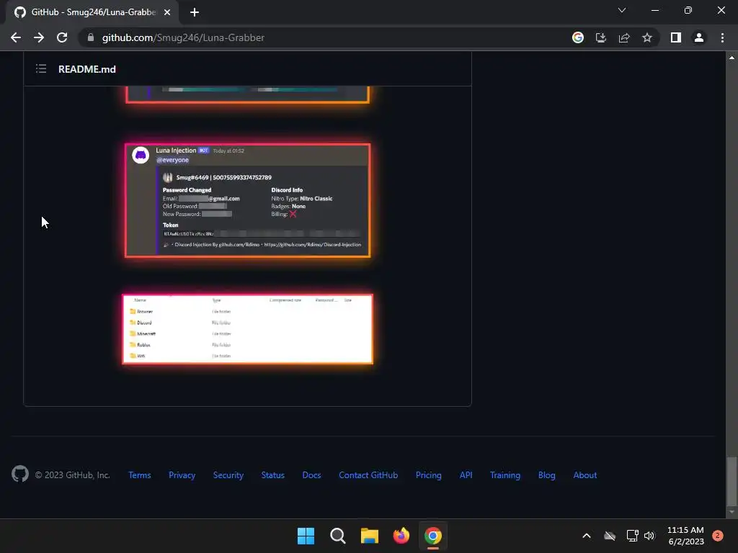Click scrollbar down arrow
This screenshot has height=553, width=738.
click(x=732, y=512)
